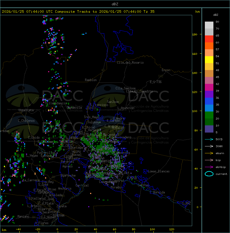230x233 pixels.
Task: Click the '140' tick on vertical km axis
Action: (x=195, y=73)
